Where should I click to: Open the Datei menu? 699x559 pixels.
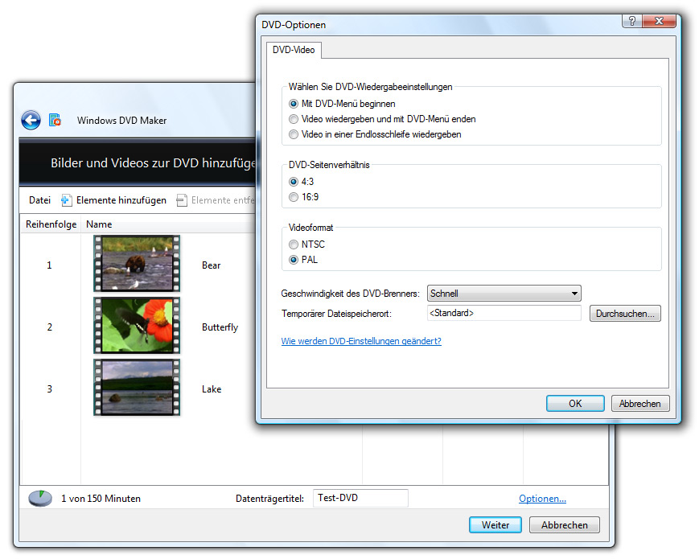pos(39,200)
